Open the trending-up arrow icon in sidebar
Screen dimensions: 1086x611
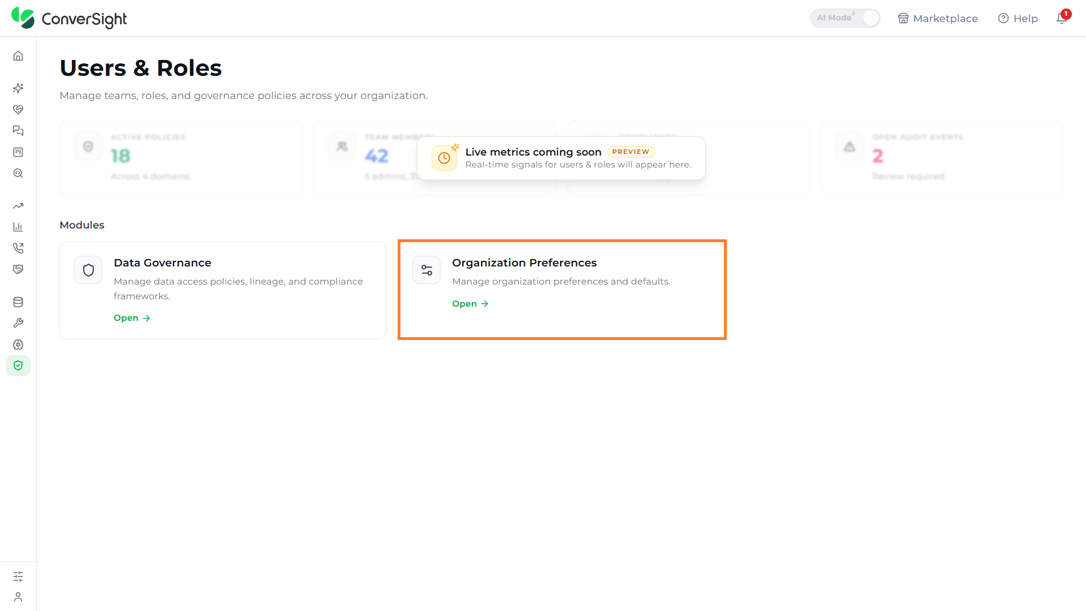18,206
